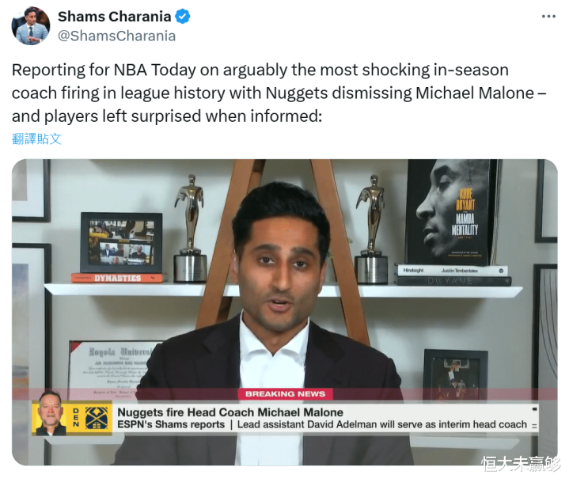Click the BREAKING NEWS banner in video
Screen dimensions: 569x482
click(285, 394)
